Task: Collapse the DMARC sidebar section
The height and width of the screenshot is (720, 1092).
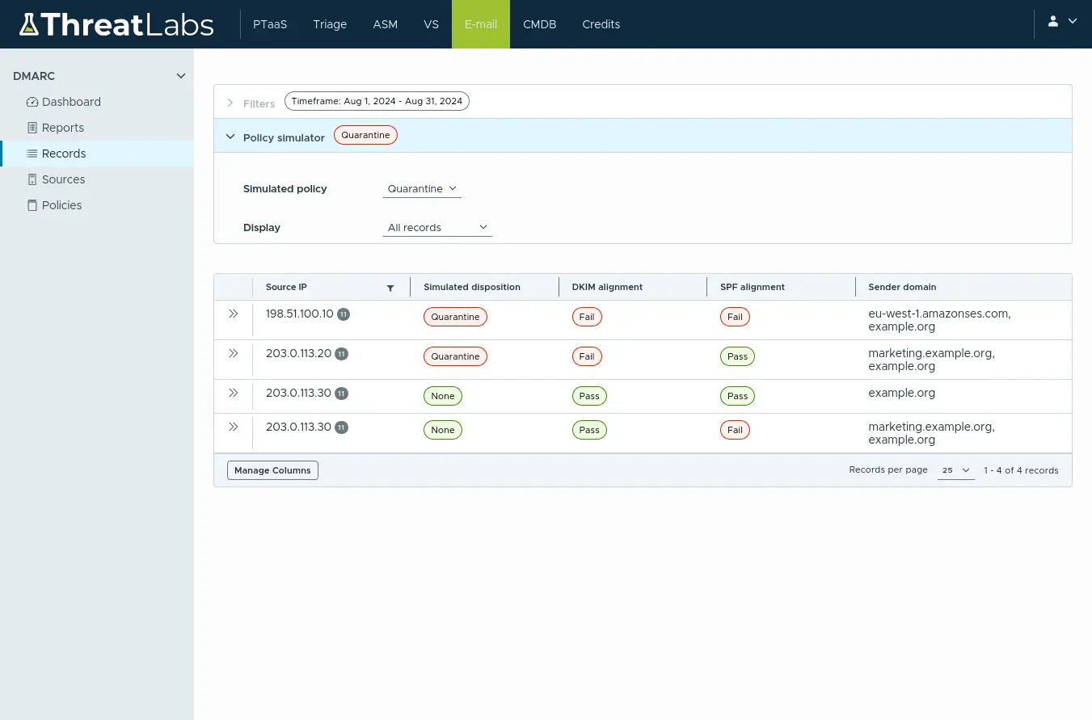Action: tap(181, 76)
